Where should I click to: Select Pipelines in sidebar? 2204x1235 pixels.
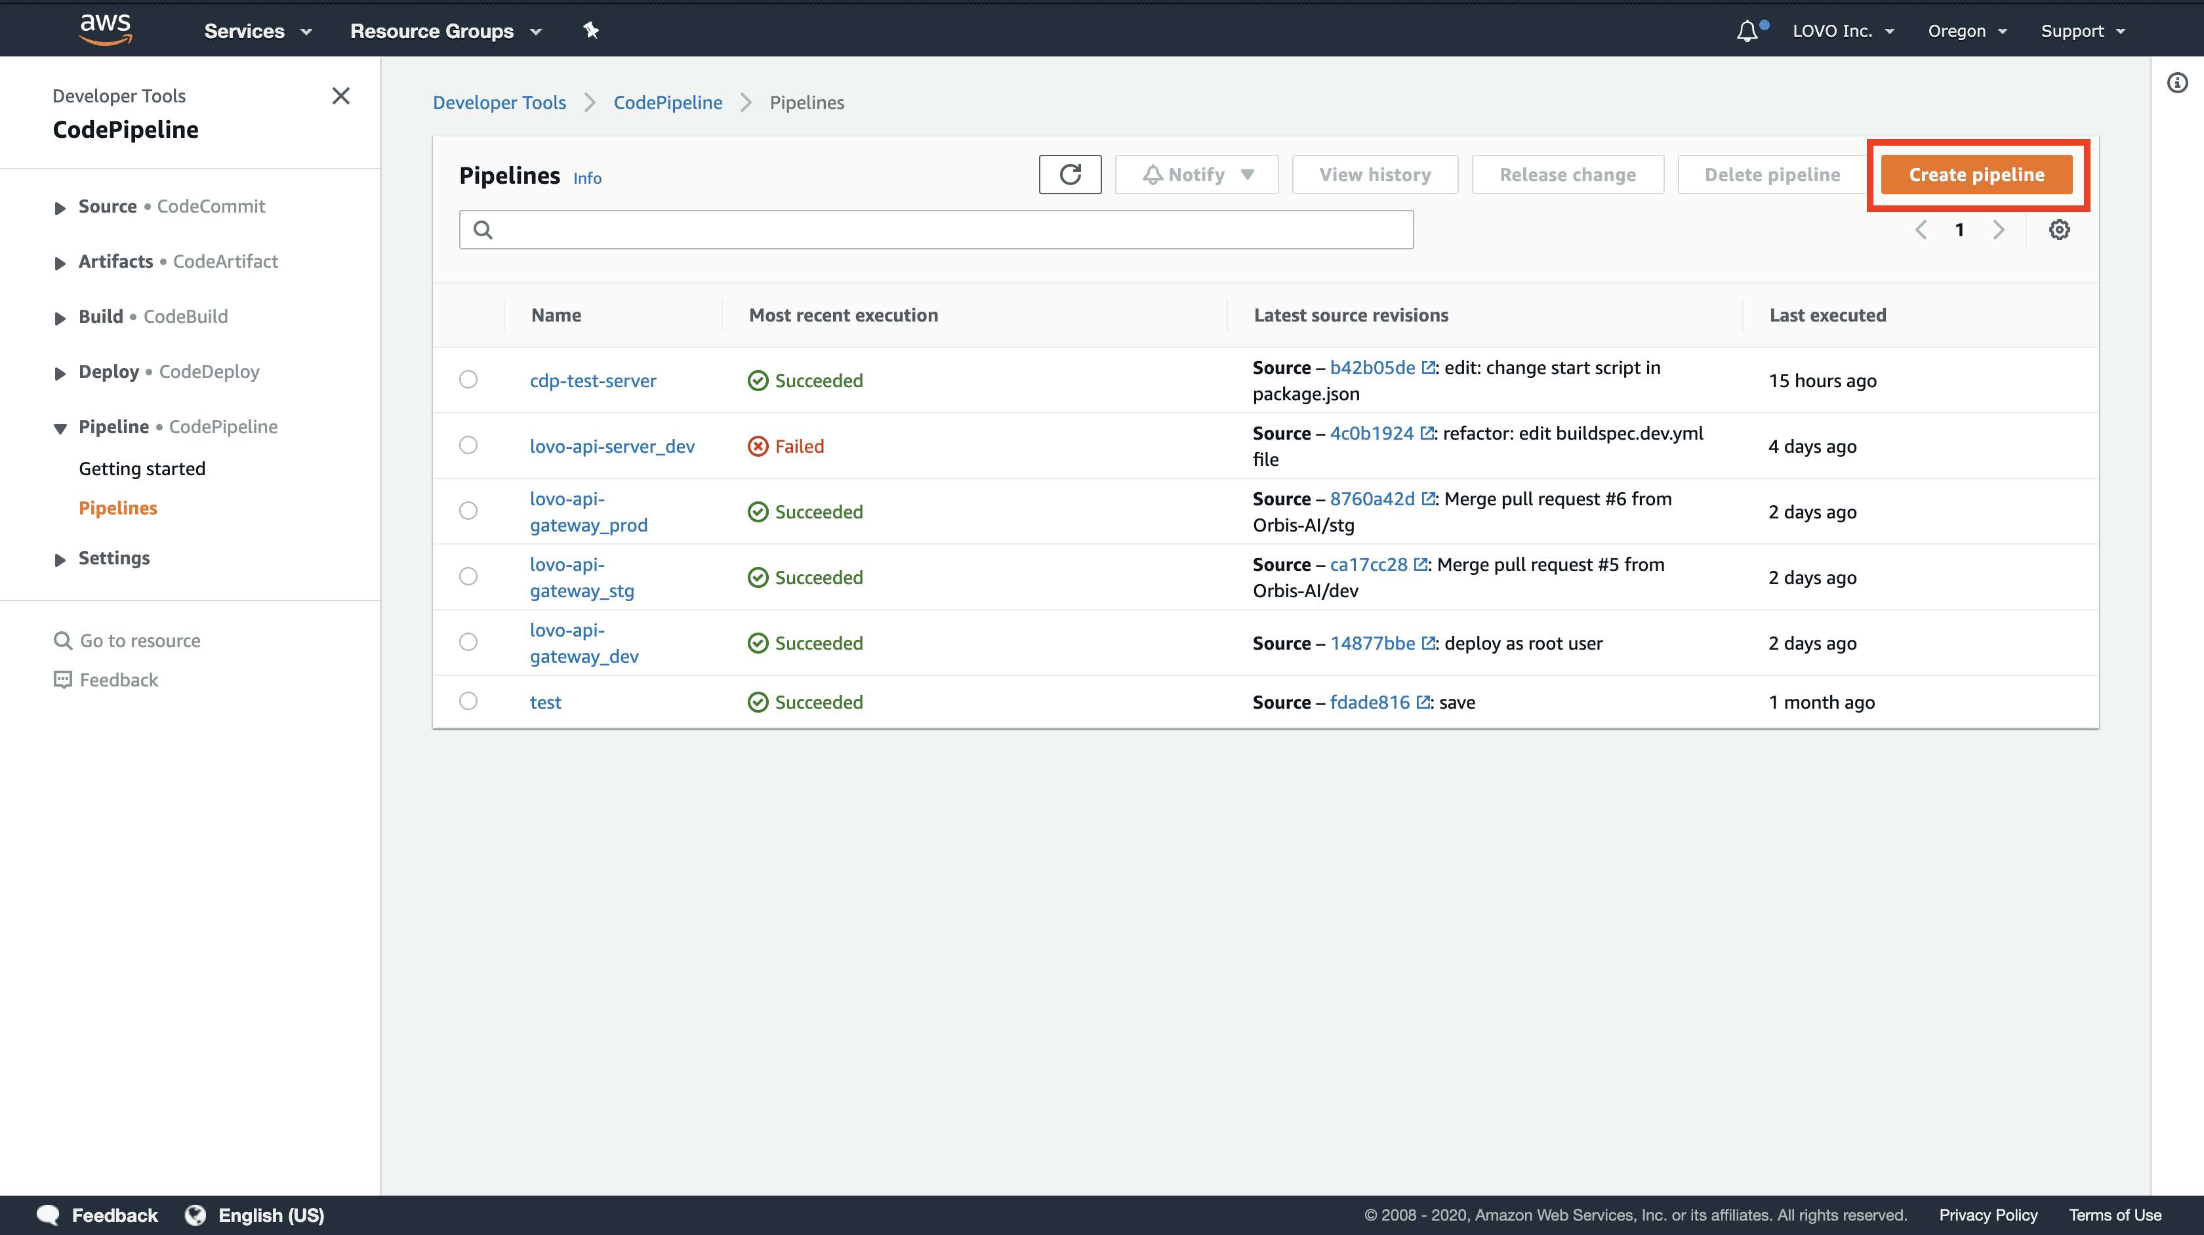118,507
